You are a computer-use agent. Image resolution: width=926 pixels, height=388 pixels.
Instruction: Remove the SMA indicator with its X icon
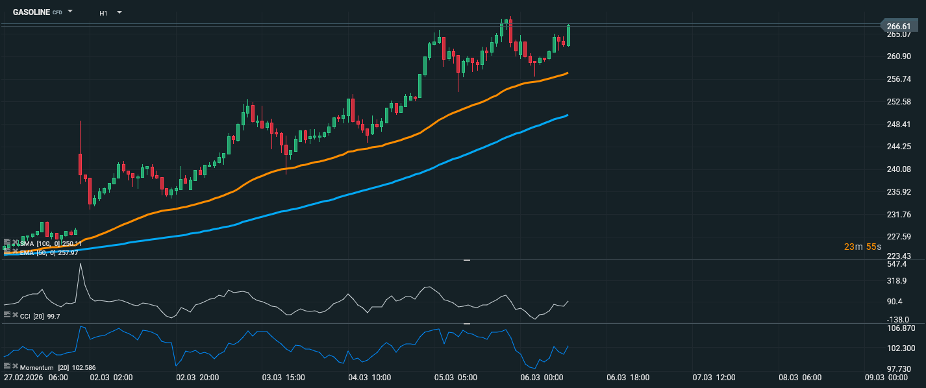[x=16, y=243]
